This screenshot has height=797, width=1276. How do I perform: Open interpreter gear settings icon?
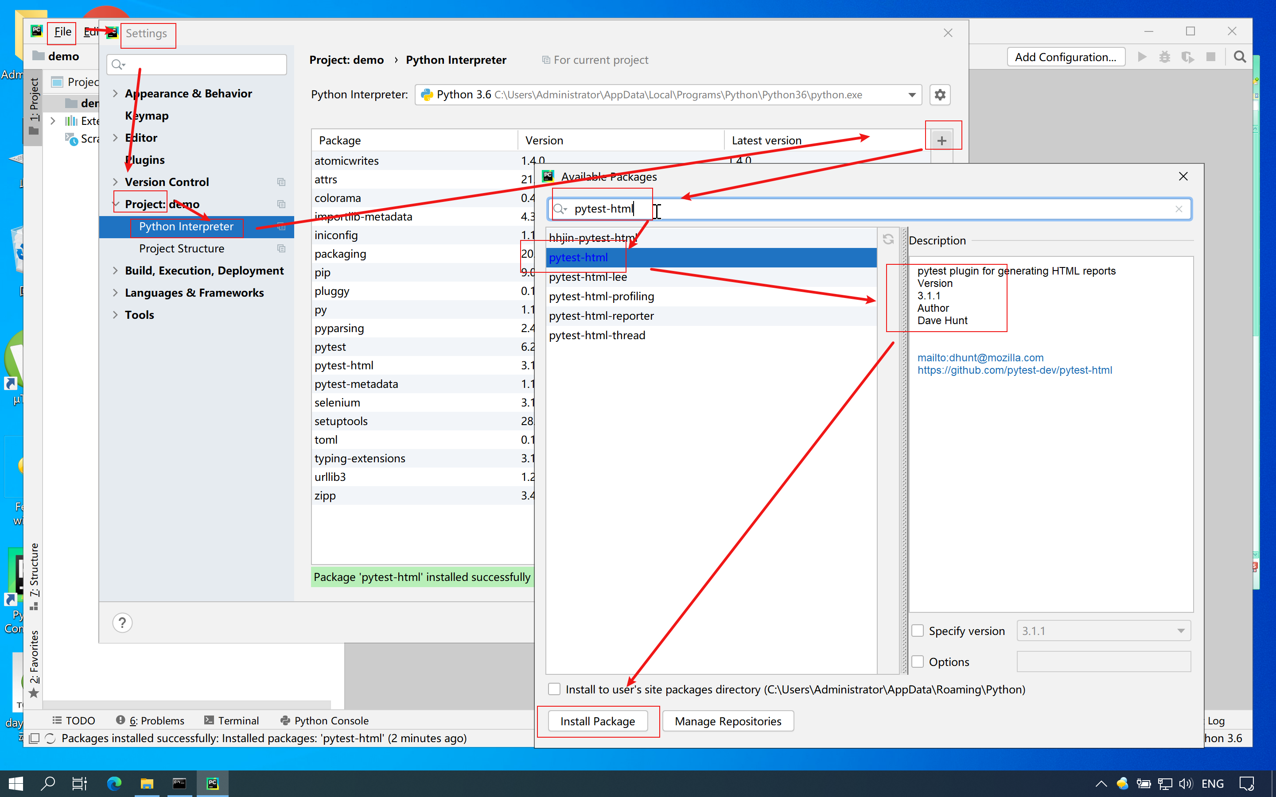tap(940, 95)
